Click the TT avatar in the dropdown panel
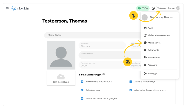Image resolution: width=187 pixels, height=109 pixels. (145, 18)
